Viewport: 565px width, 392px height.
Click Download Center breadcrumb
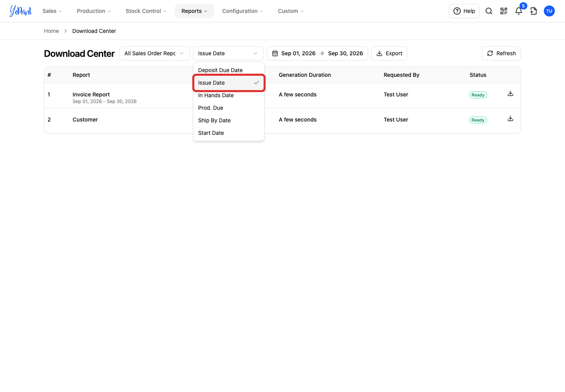(94, 31)
